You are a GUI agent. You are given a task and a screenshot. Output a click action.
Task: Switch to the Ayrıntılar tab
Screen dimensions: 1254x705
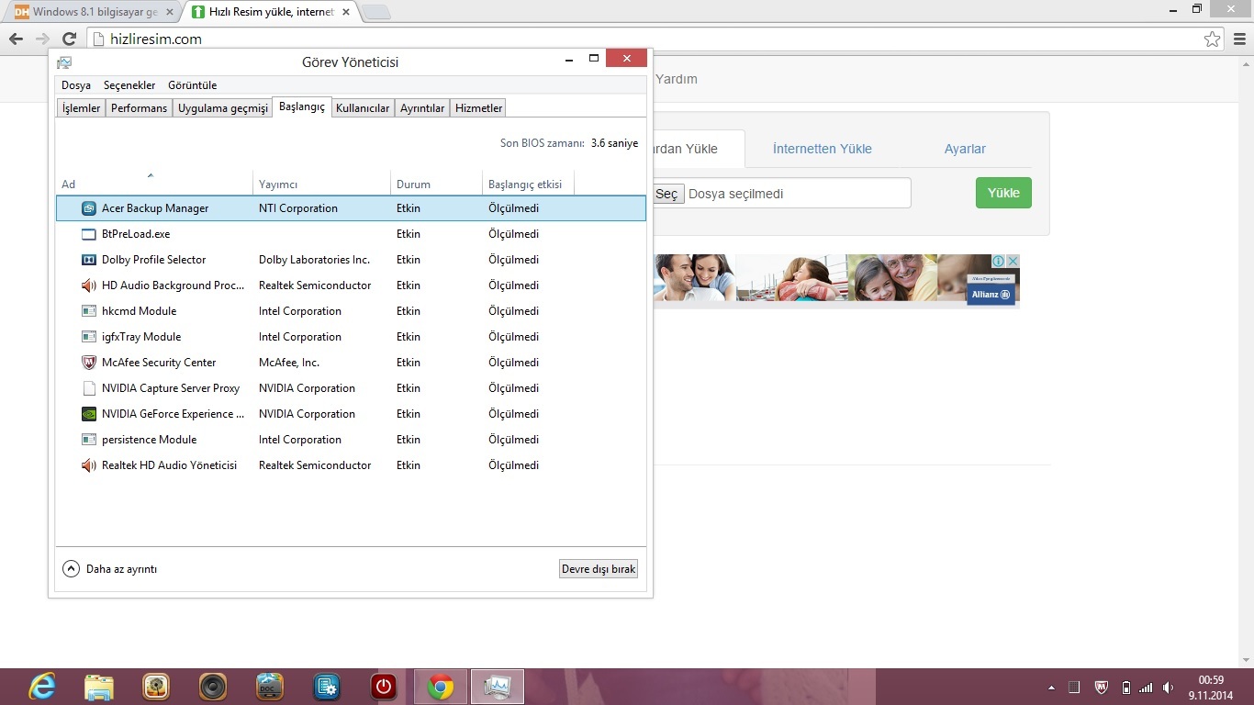tap(422, 108)
